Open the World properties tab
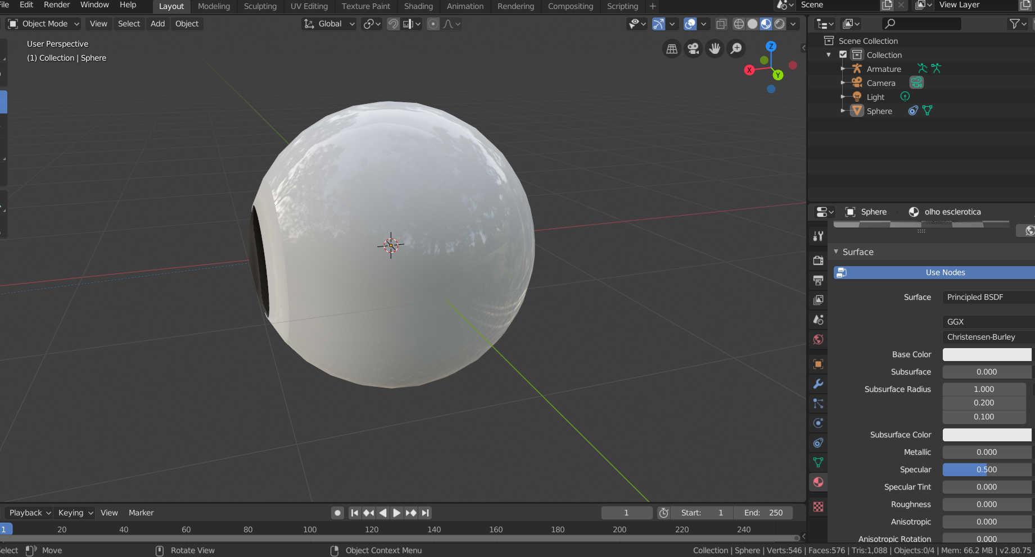 pos(818,339)
